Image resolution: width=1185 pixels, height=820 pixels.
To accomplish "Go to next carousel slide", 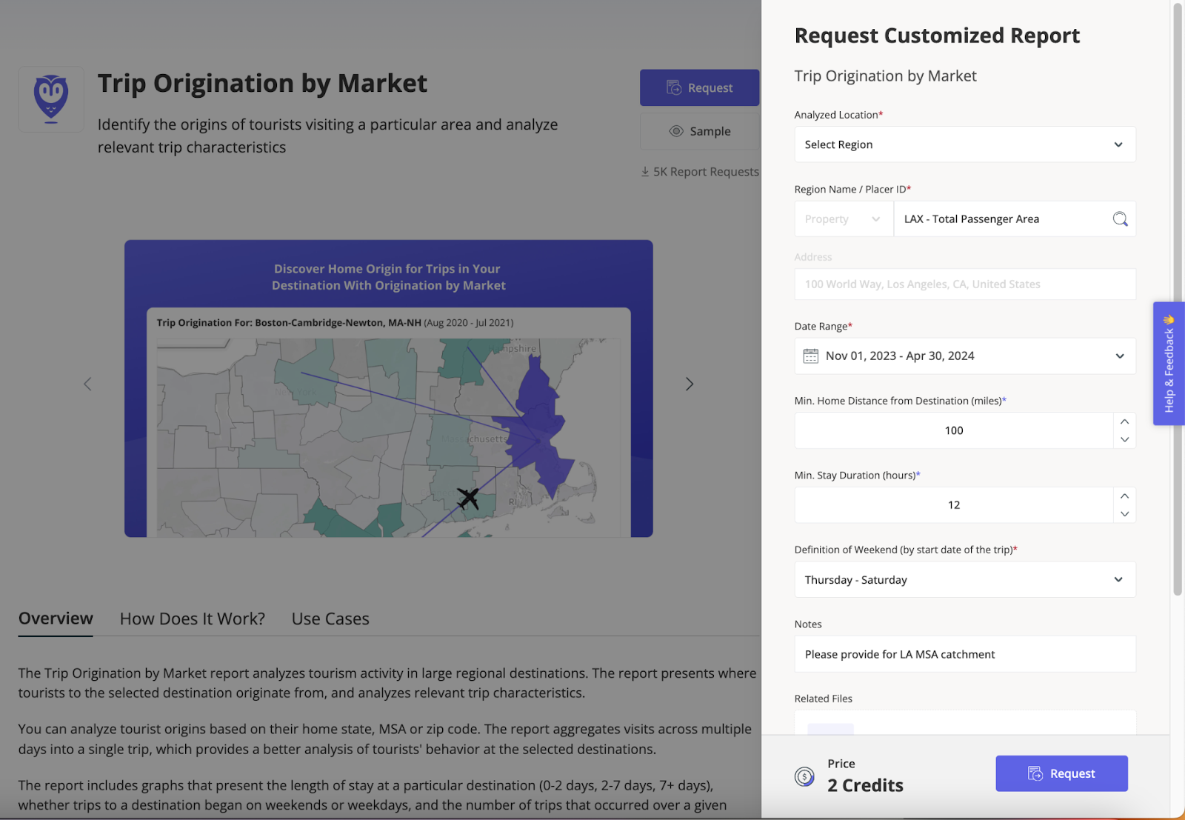I will pos(690,384).
